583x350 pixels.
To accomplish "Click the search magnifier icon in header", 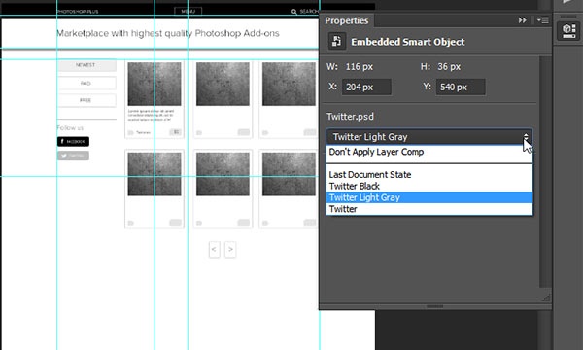I will point(293,12).
